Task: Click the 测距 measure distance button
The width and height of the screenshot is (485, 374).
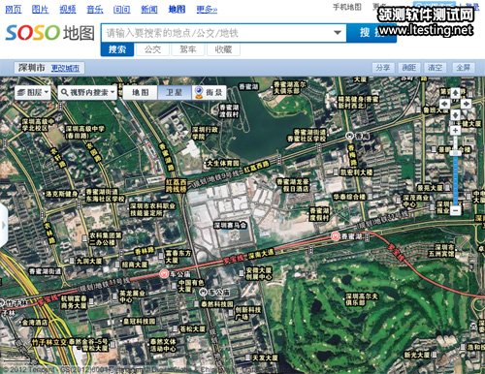Action: tap(408, 68)
